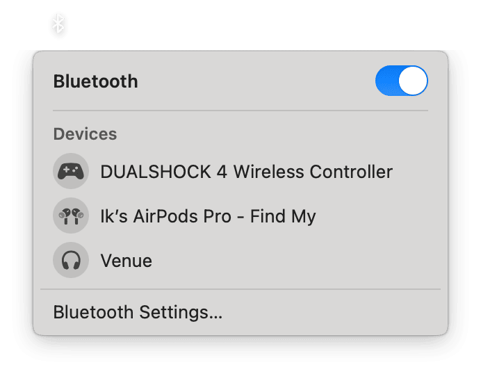
Task: Turn off the Bluetooth switch
Action: coord(401,81)
